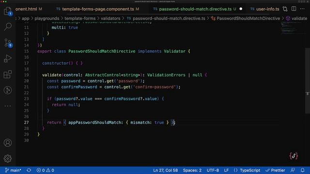Click the 'password' string on line 20
Viewport: 310px width, 174px height.
[x=128, y=81]
